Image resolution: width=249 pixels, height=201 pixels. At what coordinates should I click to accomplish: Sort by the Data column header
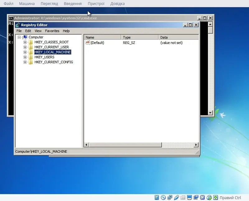[x=178, y=37]
